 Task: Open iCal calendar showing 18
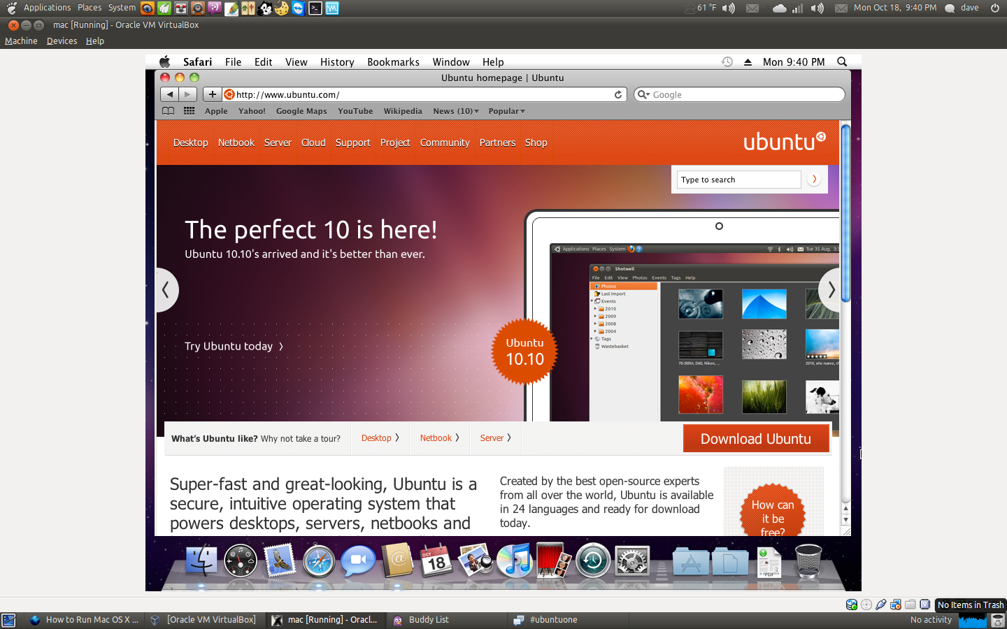[x=436, y=561]
